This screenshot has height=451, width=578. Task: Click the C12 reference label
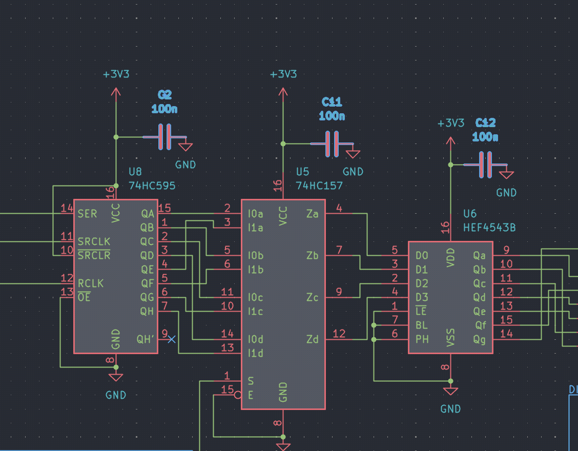tap(485, 122)
